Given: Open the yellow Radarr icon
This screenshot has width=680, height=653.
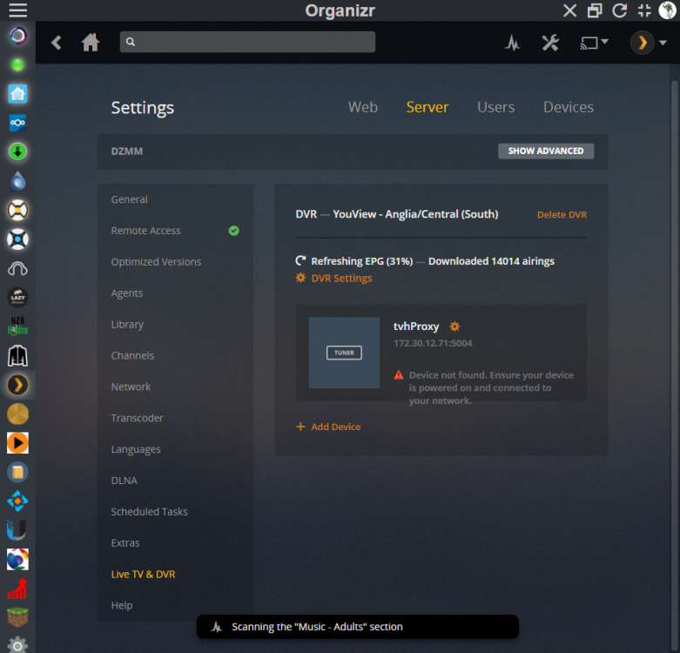Looking at the screenshot, I should (17, 211).
